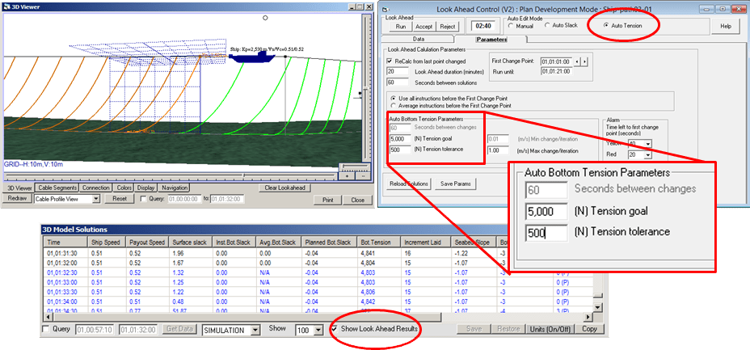Open the Red alarm seconds dropdown
750x350 pixels.
tap(649, 155)
